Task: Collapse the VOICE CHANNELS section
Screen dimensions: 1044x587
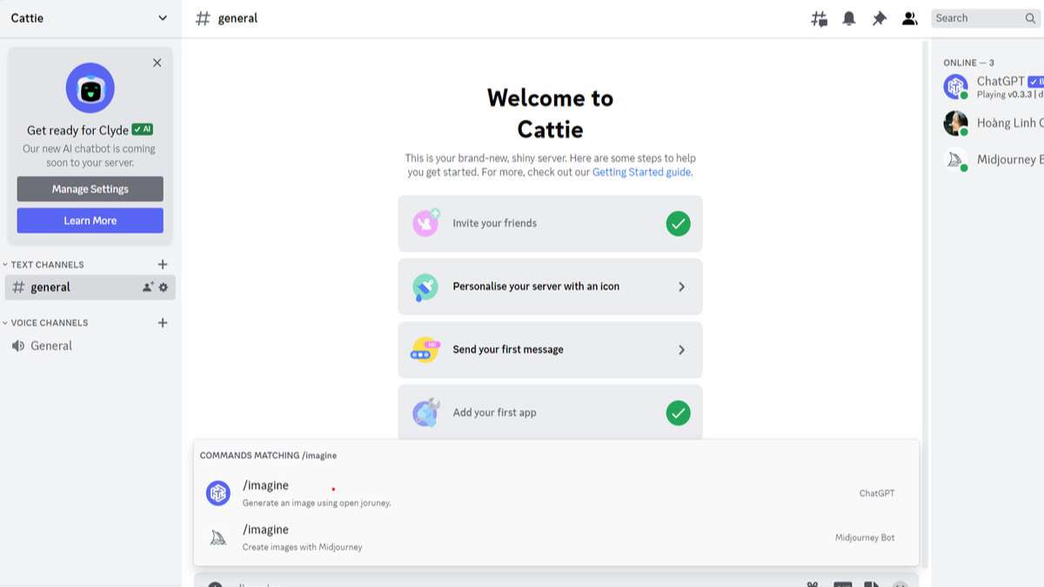Action: [48, 323]
